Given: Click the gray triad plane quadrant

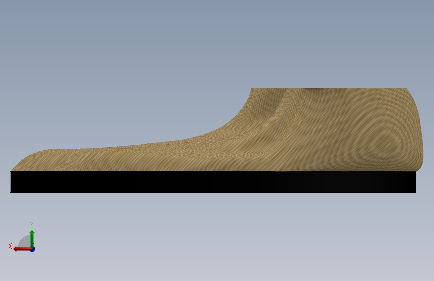Looking at the screenshot, I should [x=25, y=242].
